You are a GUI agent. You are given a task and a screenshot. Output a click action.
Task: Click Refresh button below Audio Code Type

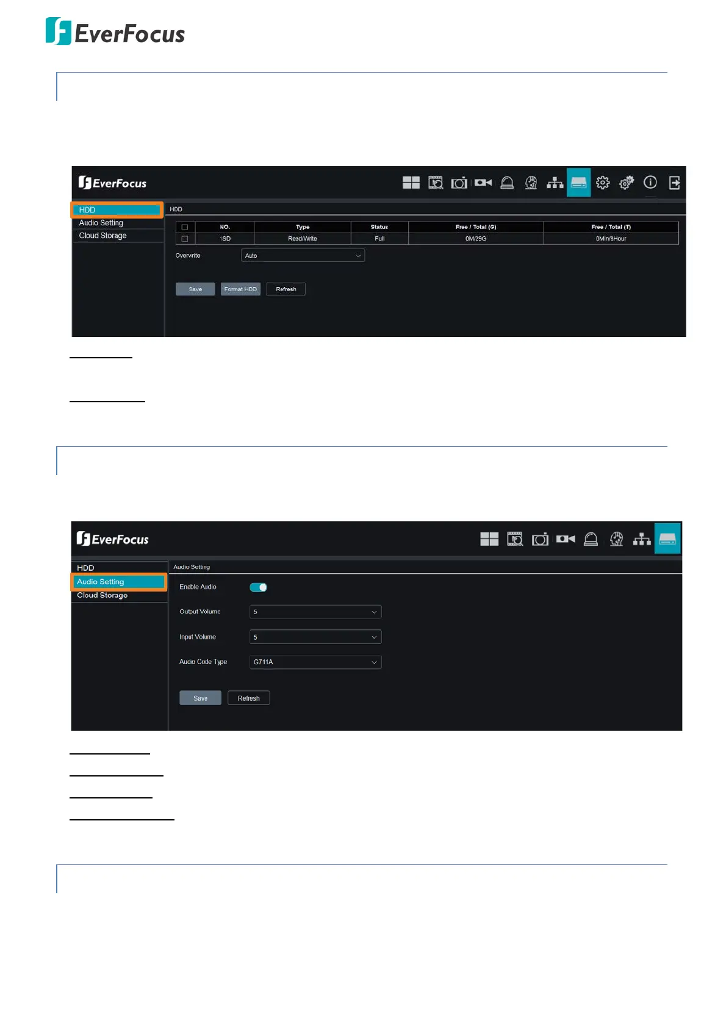(x=248, y=698)
